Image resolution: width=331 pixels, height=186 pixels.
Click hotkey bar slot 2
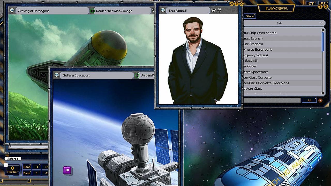click(x=29, y=181)
